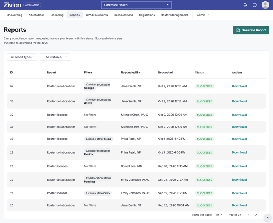Click the previous page arrow

coord(249,214)
